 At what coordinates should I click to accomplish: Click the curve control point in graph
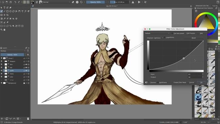(x=184, y=58)
